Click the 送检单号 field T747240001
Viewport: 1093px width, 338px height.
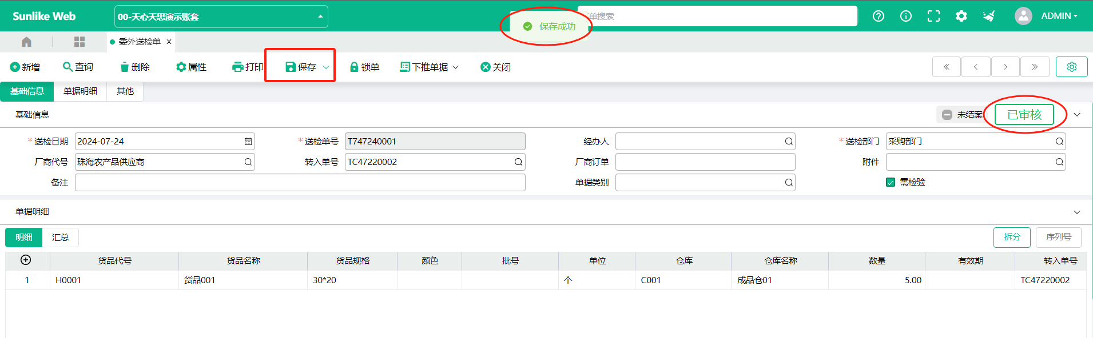435,142
